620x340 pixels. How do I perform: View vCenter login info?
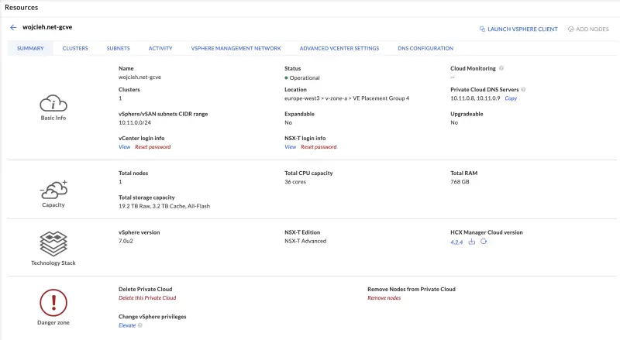pyautogui.click(x=124, y=146)
